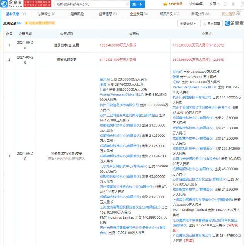Screen dimensions: 244x245
Task: Open 成都晓知科技中心 in 变更后 column
Action: tap(193, 148)
